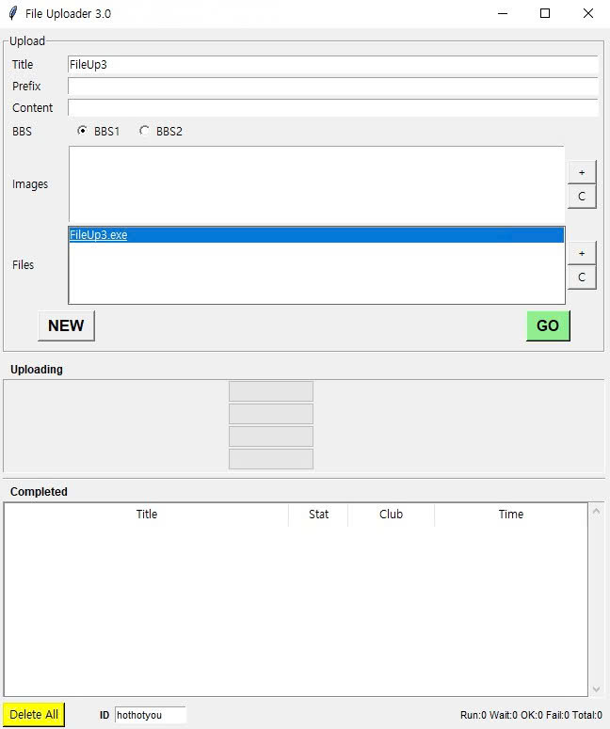The image size is (610, 729).
Task: Click inside the empty Images list box
Action: pyautogui.click(x=316, y=184)
